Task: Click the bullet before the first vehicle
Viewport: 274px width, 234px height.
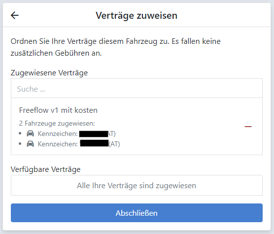Action: tap(20, 134)
